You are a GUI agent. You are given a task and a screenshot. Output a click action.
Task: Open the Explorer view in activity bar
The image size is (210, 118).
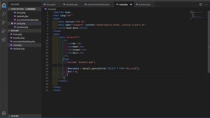click(4, 6)
